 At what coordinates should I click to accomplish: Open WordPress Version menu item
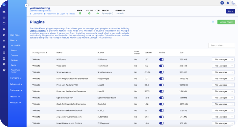coord(15,71)
